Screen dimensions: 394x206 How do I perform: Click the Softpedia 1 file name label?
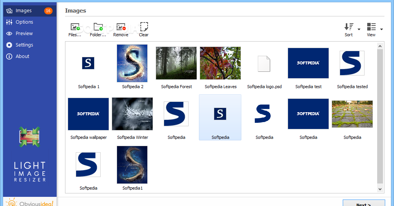89,87
